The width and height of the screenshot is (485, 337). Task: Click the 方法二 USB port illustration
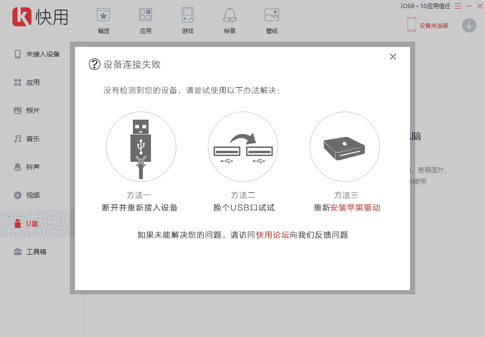coord(243,147)
